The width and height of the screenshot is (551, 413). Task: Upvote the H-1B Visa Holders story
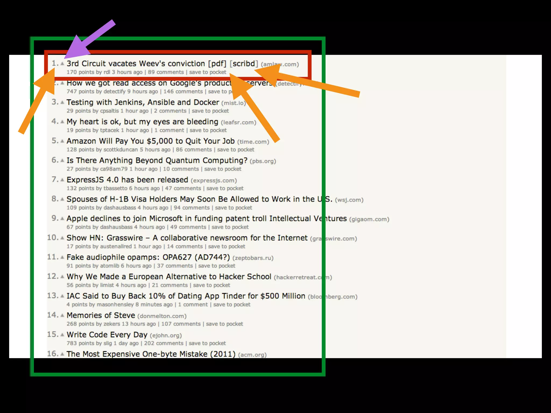(62, 199)
